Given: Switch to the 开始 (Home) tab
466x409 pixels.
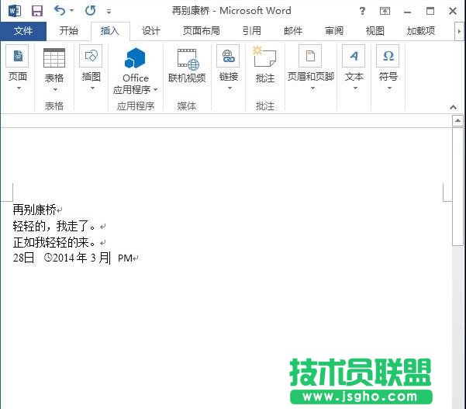Looking at the screenshot, I should pyautogui.click(x=69, y=30).
